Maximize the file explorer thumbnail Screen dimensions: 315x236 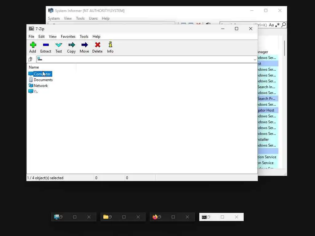pyautogui.click(x=124, y=217)
